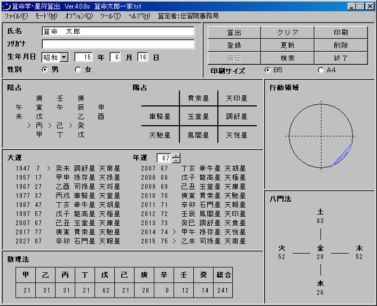This screenshot has height=306, width=377.
Task: Click the 年運 field showing 67
Action: point(164,158)
